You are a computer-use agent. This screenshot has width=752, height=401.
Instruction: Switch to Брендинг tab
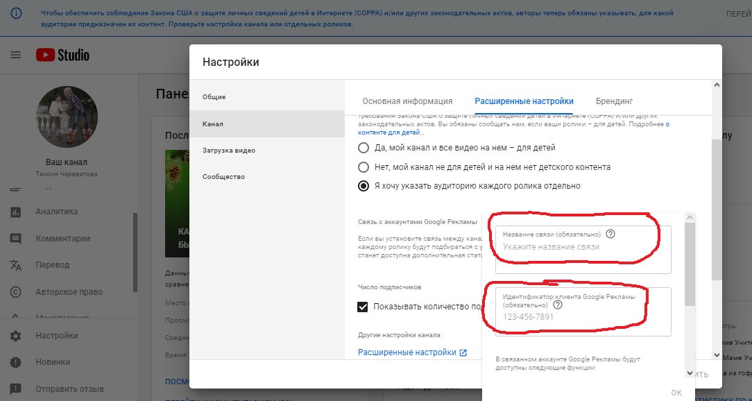(615, 101)
